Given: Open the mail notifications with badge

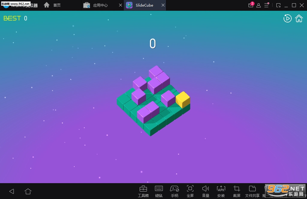Looking at the screenshot, I should coord(251,5).
